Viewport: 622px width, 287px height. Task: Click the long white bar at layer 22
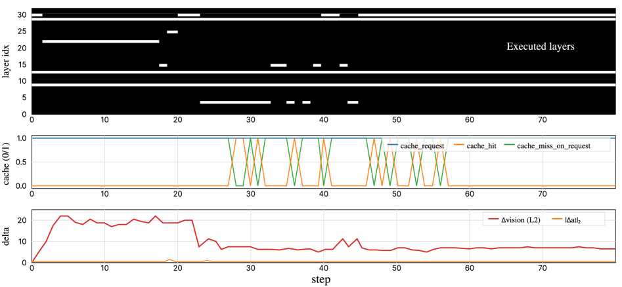tap(100, 41)
